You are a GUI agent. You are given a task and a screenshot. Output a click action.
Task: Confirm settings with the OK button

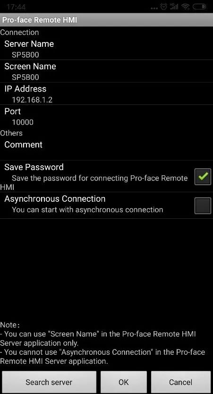tap(124, 382)
